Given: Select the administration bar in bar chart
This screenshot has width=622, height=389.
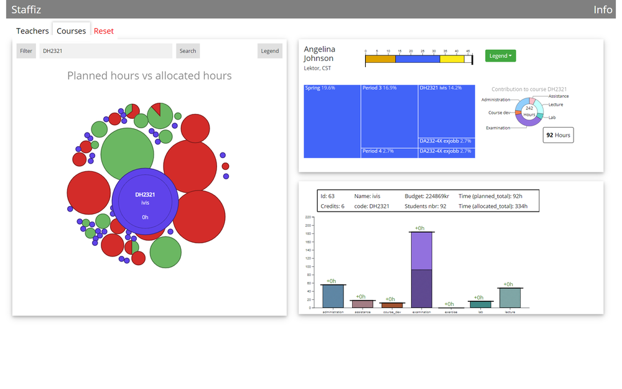Looking at the screenshot, I should click(333, 296).
